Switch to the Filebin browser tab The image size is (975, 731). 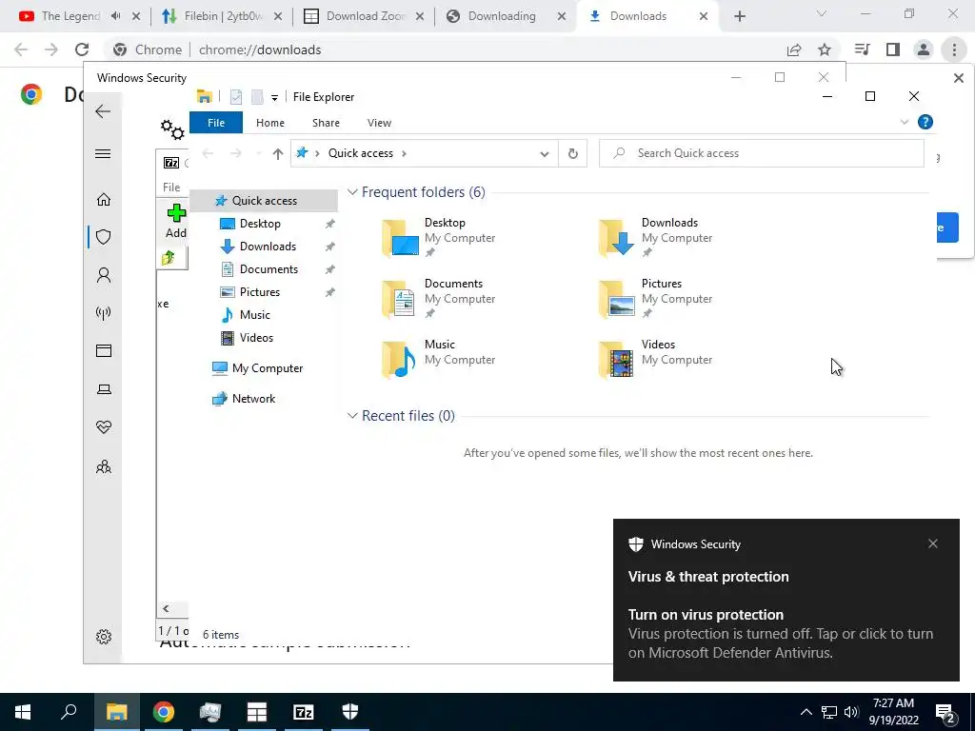pos(221,16)
